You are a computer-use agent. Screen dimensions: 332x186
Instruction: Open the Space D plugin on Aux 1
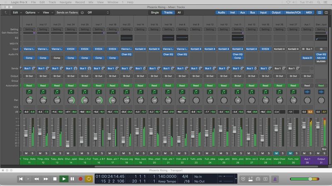point(307,58)
